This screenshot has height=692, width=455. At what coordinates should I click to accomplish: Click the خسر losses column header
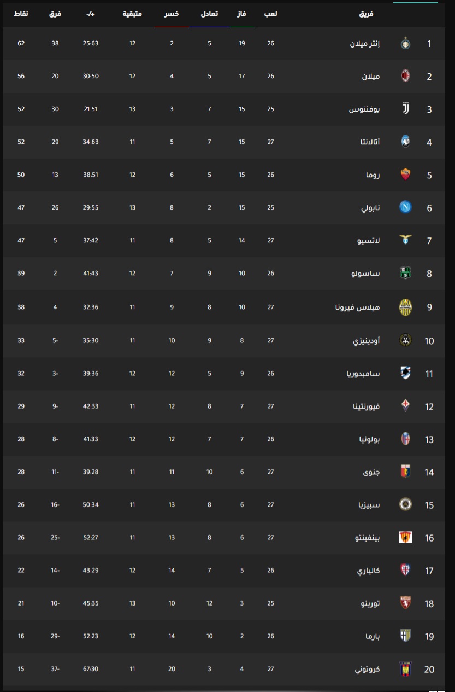point(172,13)
